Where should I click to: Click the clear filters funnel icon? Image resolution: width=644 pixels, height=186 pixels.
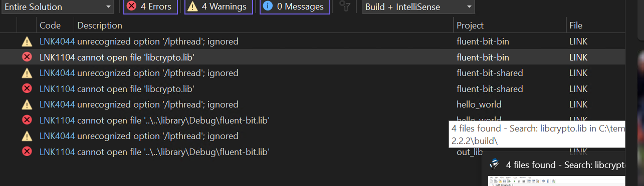344,6
